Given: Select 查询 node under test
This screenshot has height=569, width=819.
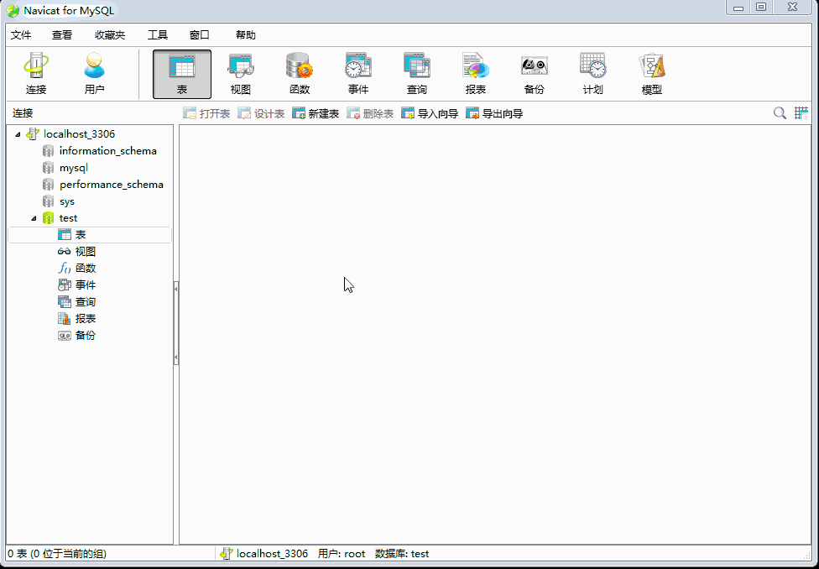Looking at the screenshot, I should point(85,302).
